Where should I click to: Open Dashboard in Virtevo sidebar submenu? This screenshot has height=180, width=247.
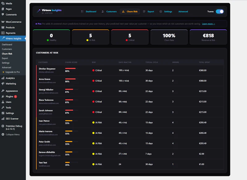(x=7, y=45)
